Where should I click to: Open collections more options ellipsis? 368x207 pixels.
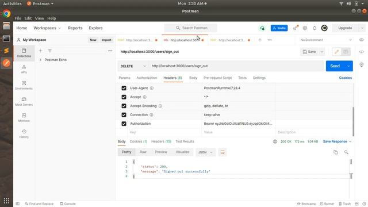click(110, 51)
